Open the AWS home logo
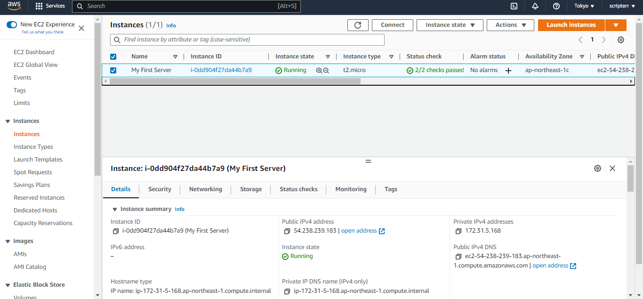This screenshot has height=299, width=643. [x=14, y=6]
